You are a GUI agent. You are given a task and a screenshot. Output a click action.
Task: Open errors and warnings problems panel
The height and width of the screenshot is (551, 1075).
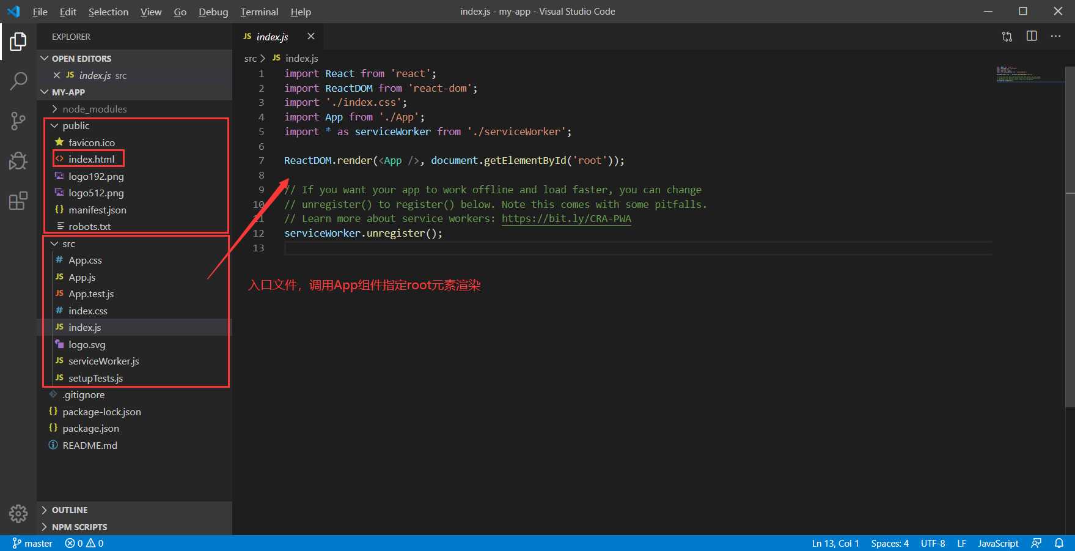click(x=84, y=543)
